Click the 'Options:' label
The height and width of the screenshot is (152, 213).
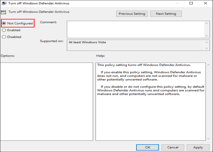point(8,56)
